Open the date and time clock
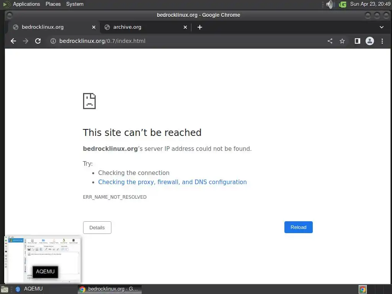Screen dimensions: 392x294 tap(370, 4)
